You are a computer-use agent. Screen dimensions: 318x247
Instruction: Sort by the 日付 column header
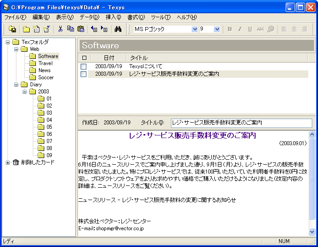tap(109, 58)
